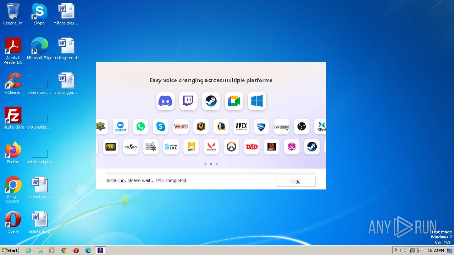Click the WhatsApp icon in the installer

(141, 126)
